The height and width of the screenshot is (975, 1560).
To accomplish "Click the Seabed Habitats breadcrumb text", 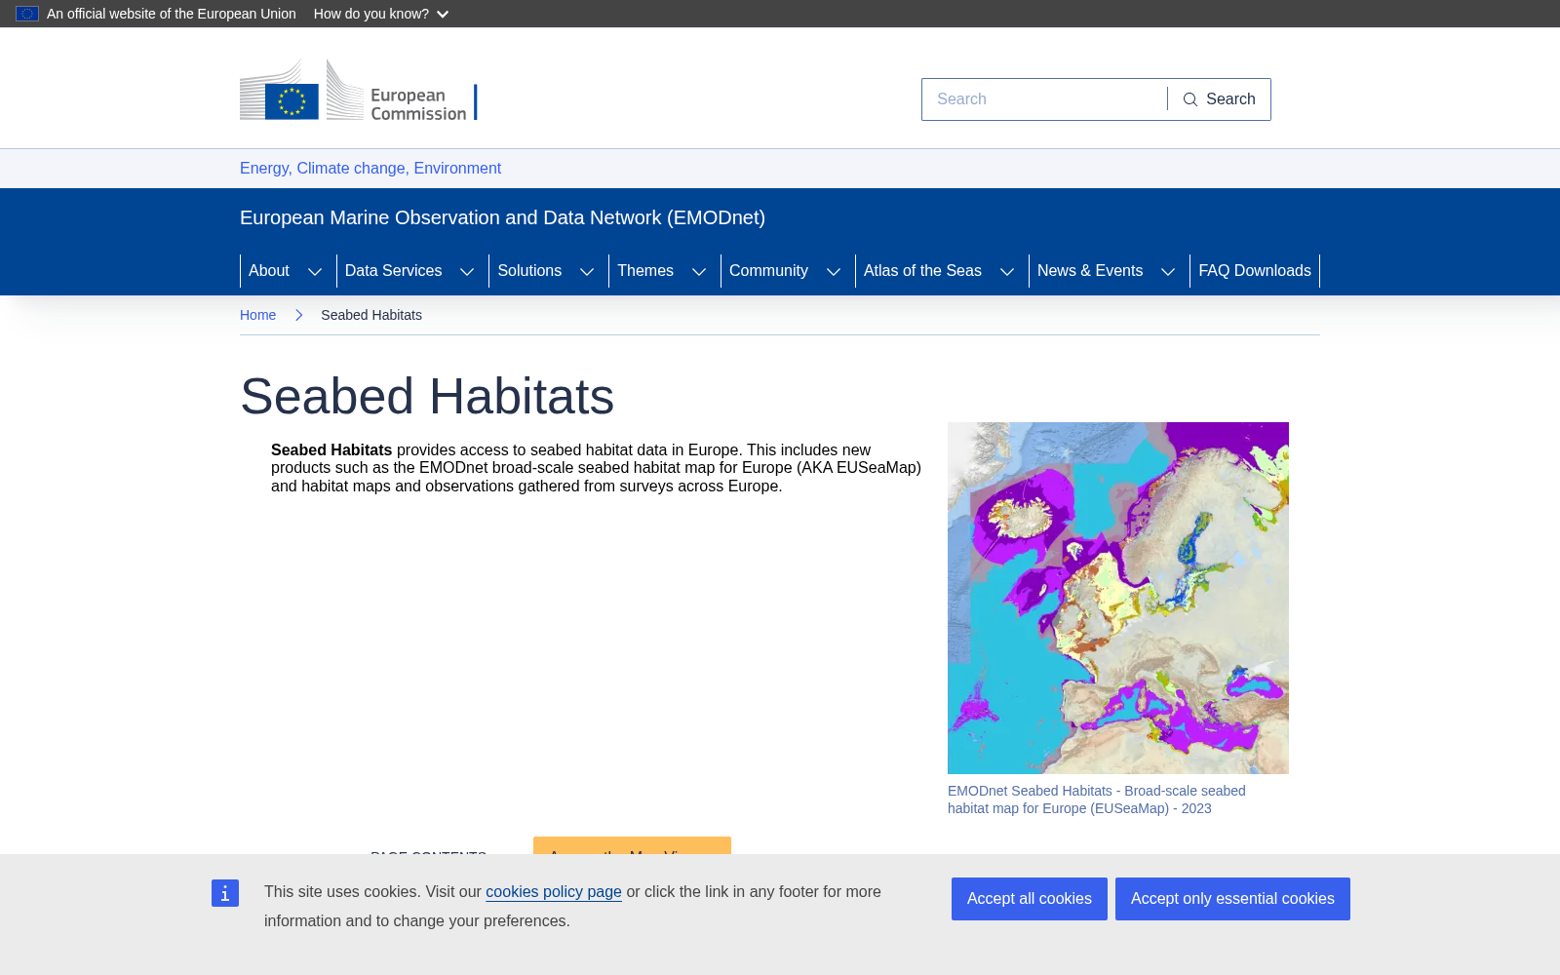I will 371,315.
